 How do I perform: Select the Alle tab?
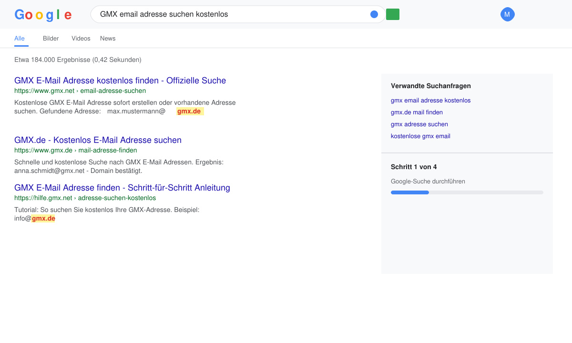click(x=20, y=39)
